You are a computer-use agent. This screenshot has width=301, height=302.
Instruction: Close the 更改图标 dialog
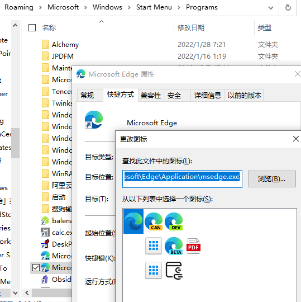295,139
